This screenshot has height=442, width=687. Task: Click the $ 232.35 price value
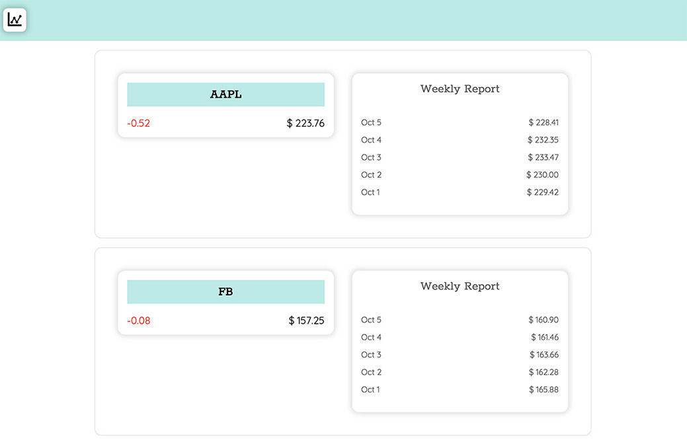coord(543,140)
